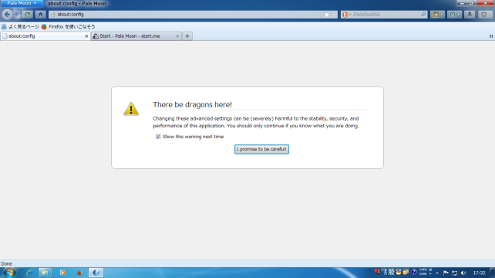Launch Firefox from the taskbar
The width and height of the screenshot is (495, 278).
tap(79, 273)
